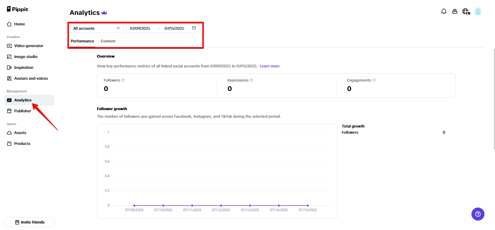This screenshot has height=230, width=495.
Task: Open your profile avatar menu
Action: click(478, 11)
